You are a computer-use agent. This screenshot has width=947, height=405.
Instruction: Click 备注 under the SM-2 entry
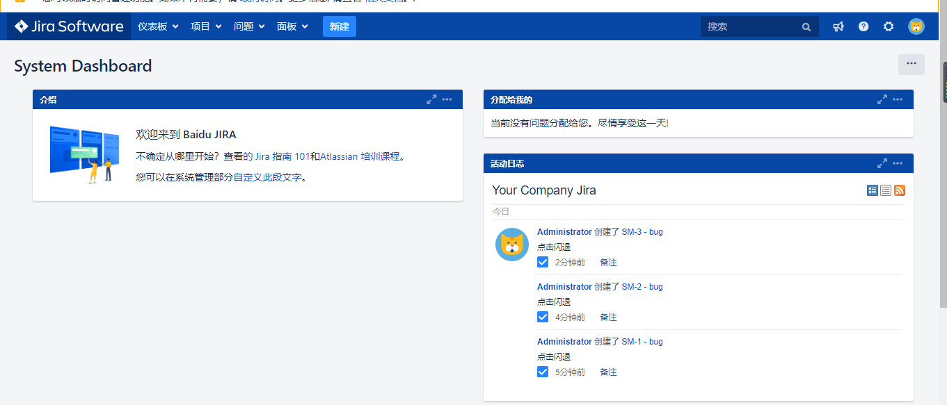[x=608, y=317]
